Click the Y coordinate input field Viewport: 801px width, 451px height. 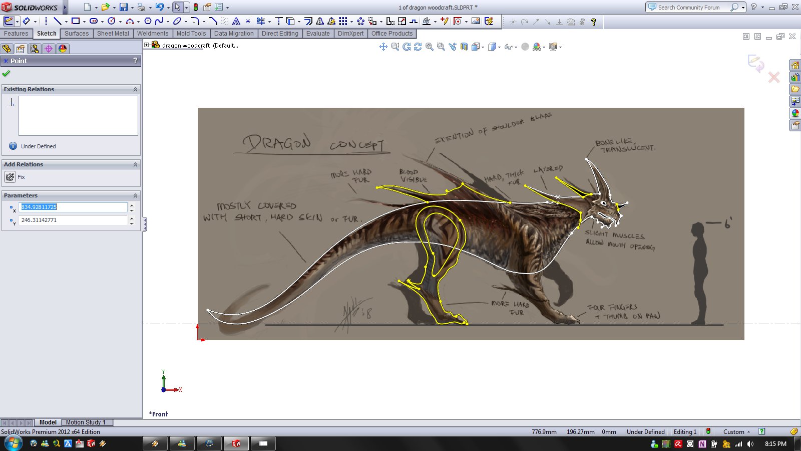[73, 220]
